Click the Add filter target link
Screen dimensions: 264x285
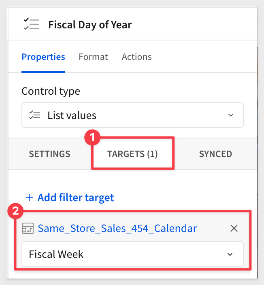pyautogui.click(x=75, y=198)
